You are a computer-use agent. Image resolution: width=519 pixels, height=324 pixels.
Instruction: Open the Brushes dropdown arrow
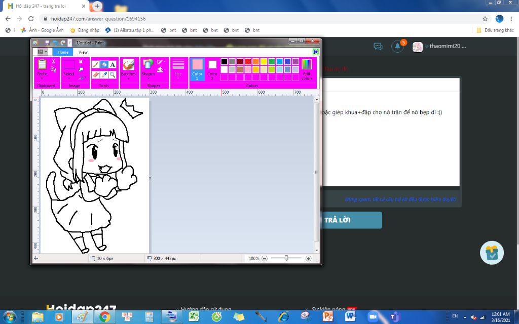pyautogui.click(x=128, y=78)
